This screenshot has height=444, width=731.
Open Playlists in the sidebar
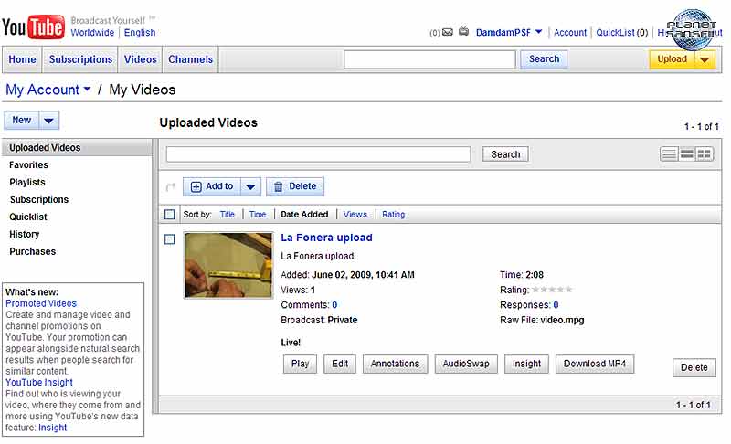[x=27, y=182]
